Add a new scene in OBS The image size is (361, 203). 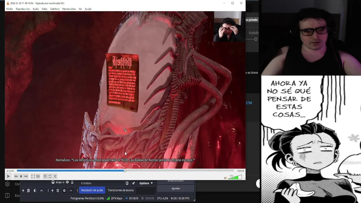(23, 191)
